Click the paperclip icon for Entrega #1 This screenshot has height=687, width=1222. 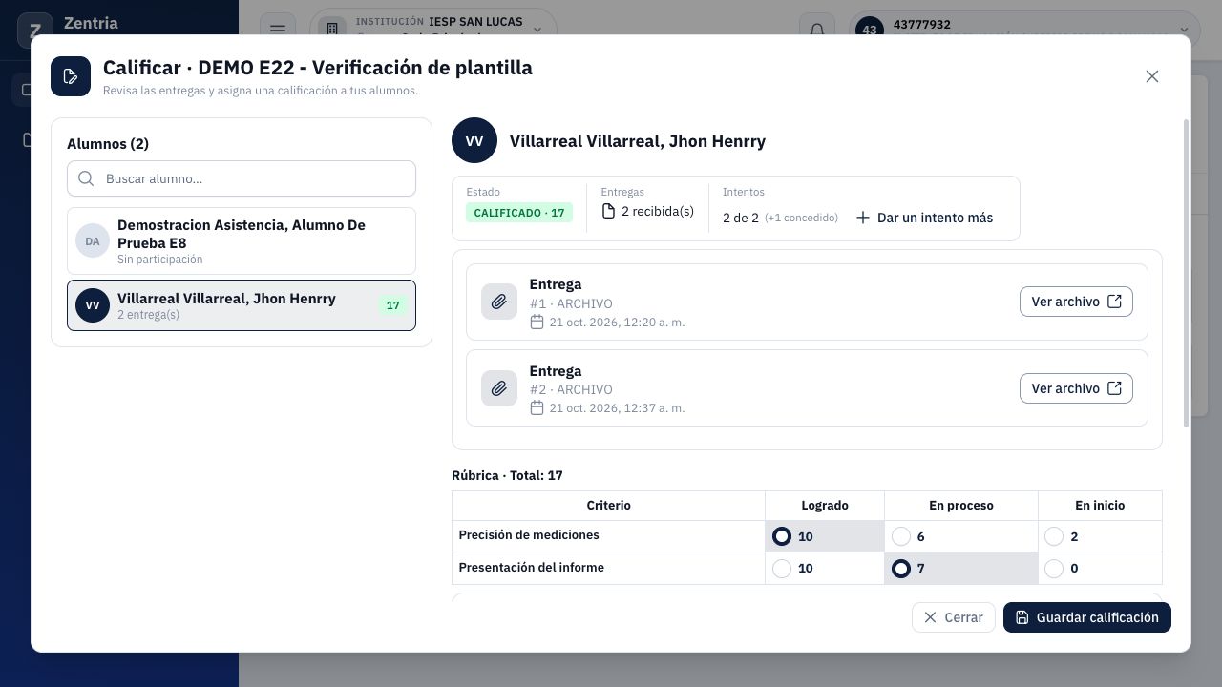(x=499, y=302)
